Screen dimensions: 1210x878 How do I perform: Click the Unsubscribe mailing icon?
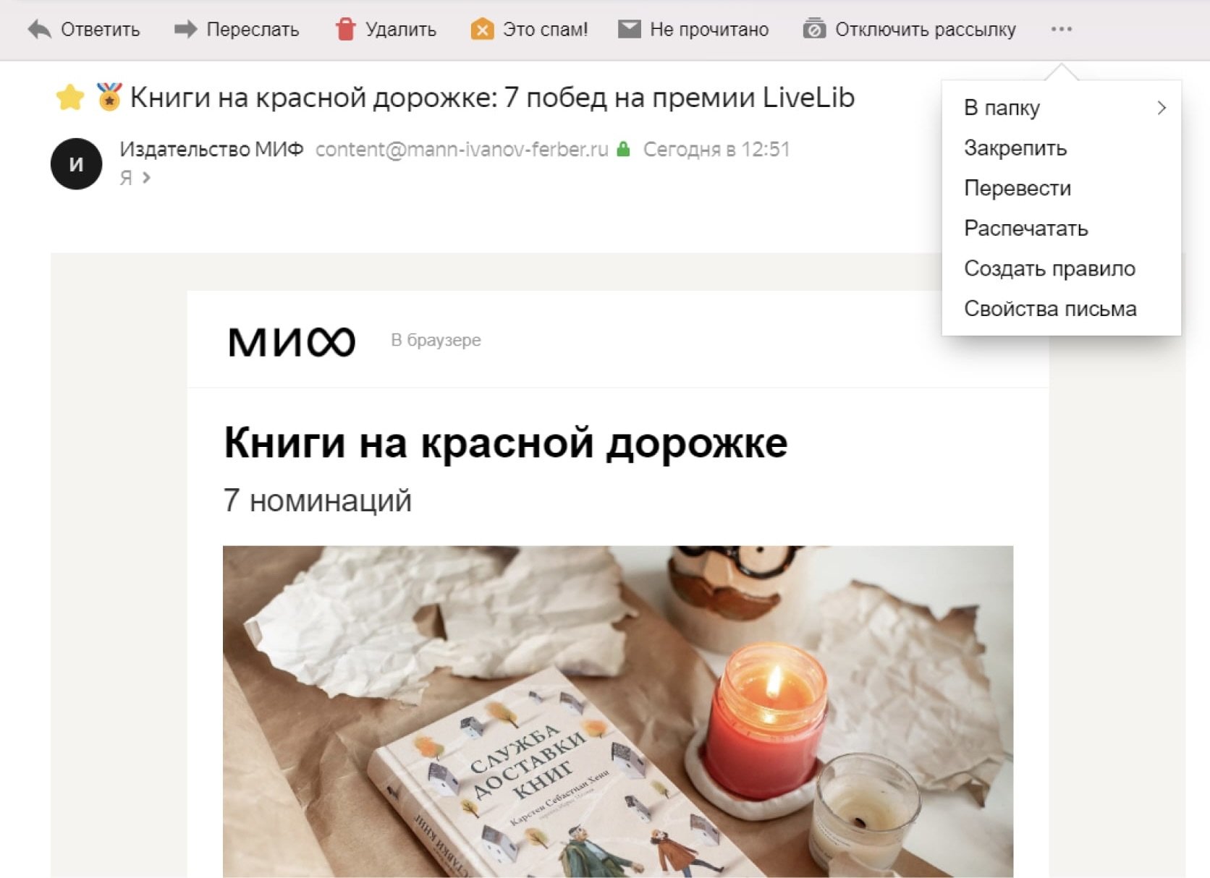814,29
